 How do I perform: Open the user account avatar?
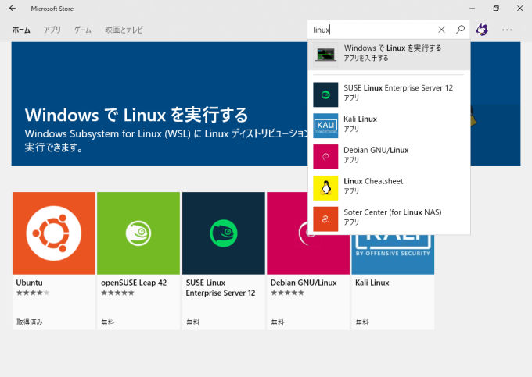click(x=482, y=30)
